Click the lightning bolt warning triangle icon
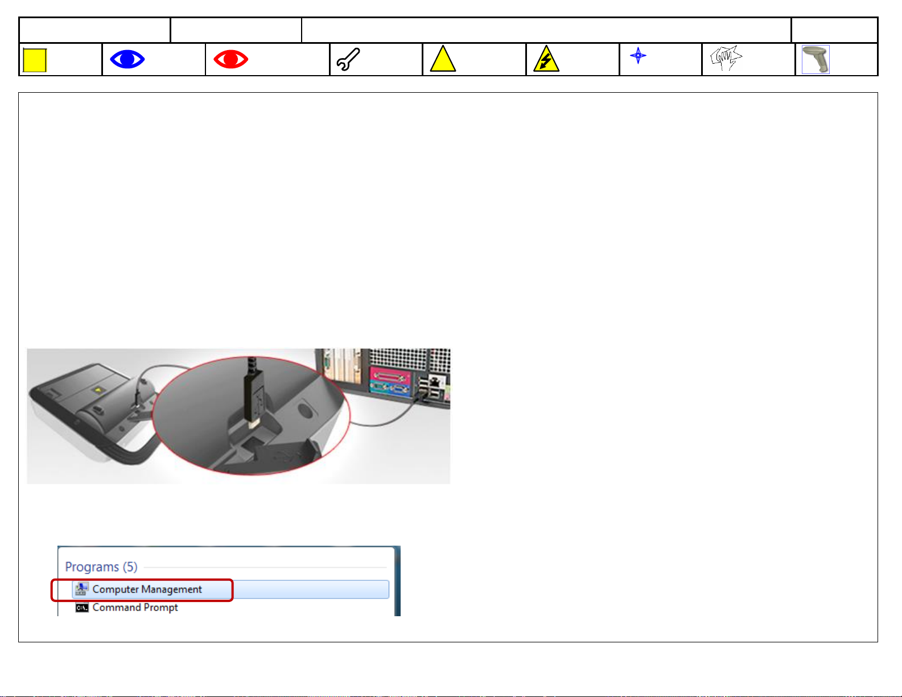Image resolution: width=902 pixels, height=697 pixels. (x=546, y=59)
